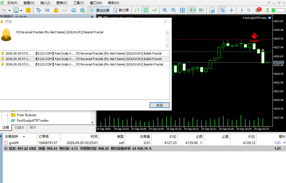The height and width of the screenshot is (183, 286).
Task: Switch to the 聊天 tab
Action: coord(33,128)
